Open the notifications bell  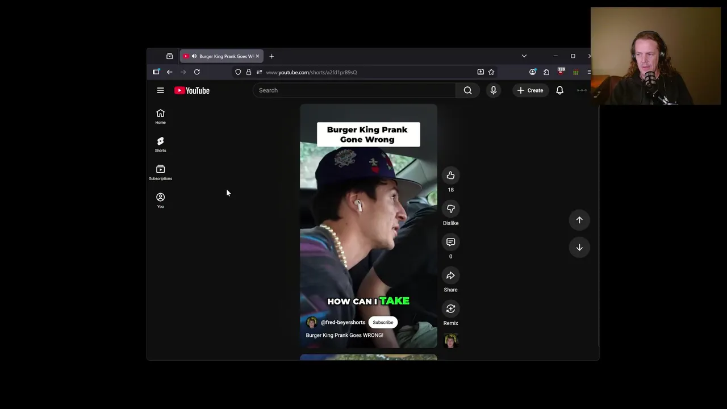pyautogui.click(x=559, y=90)
